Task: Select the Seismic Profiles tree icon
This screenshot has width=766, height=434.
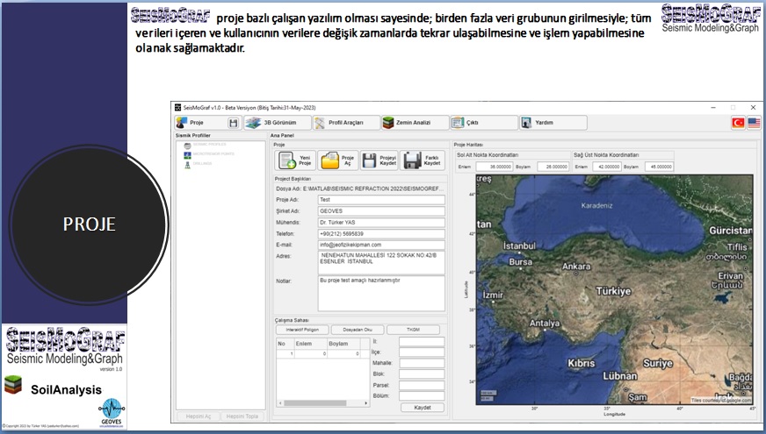Action: click(188, 145)
